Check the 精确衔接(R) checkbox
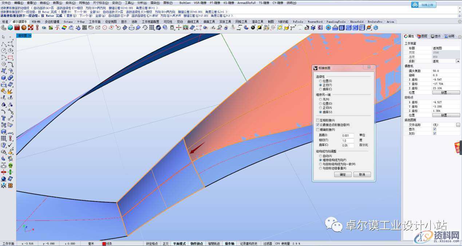The height and width of the screenshot is (246, 462). [x=317, y=129]
